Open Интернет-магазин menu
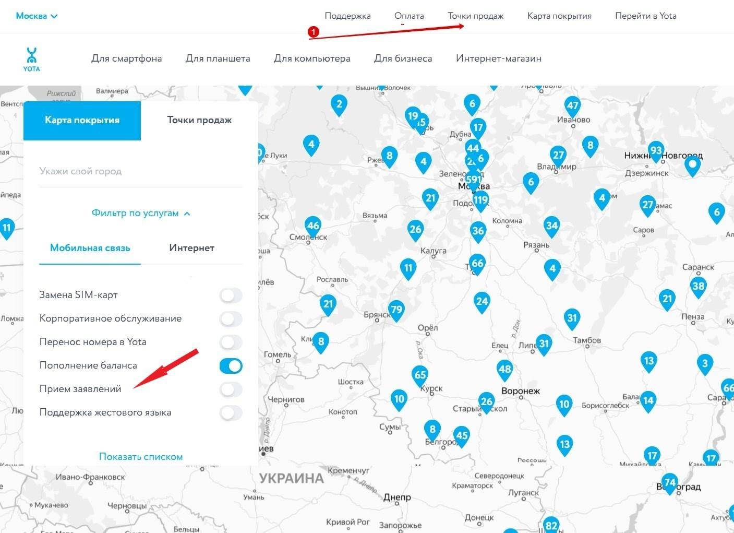 [499, 58]
